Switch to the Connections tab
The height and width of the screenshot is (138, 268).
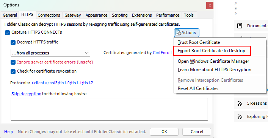[x=49, y=15]
